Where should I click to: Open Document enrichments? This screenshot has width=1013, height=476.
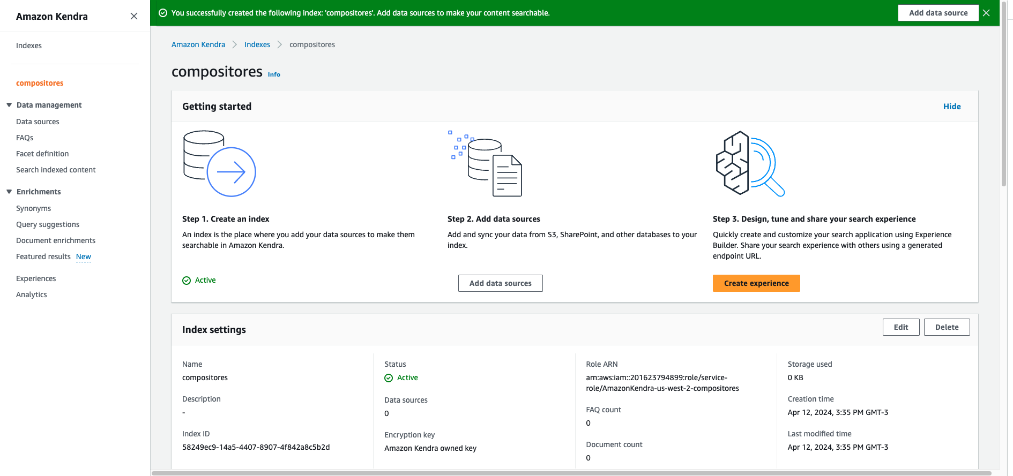pos(56,240)
